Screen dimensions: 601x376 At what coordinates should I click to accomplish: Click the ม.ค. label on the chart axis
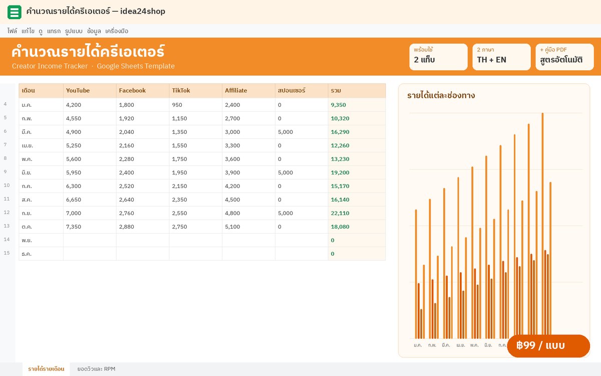(418, 345)
